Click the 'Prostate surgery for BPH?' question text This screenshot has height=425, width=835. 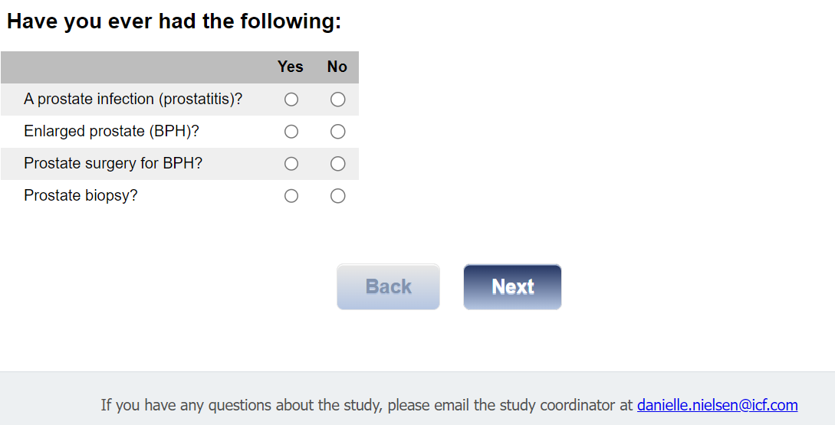pos(113,164)
